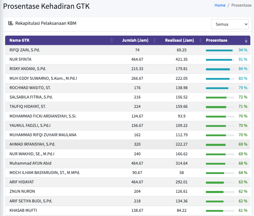Select ROCHMAD WASITO, ST. name cell

click(30, 88)
